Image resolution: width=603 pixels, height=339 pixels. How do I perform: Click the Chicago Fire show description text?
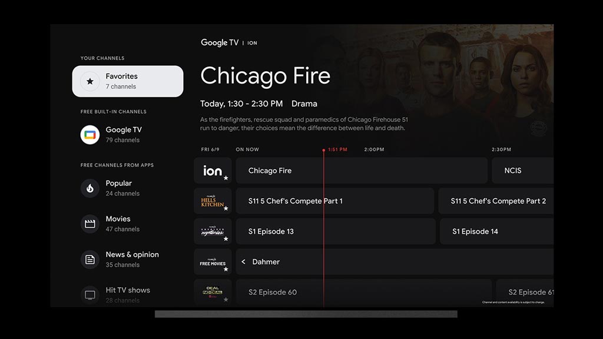point(304,124)
